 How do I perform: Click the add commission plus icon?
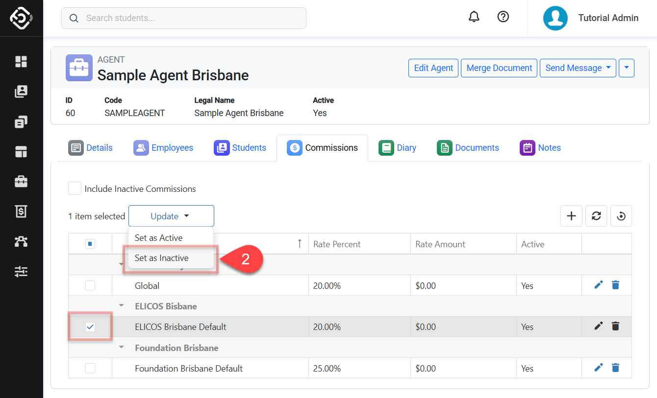click(571, 216)
